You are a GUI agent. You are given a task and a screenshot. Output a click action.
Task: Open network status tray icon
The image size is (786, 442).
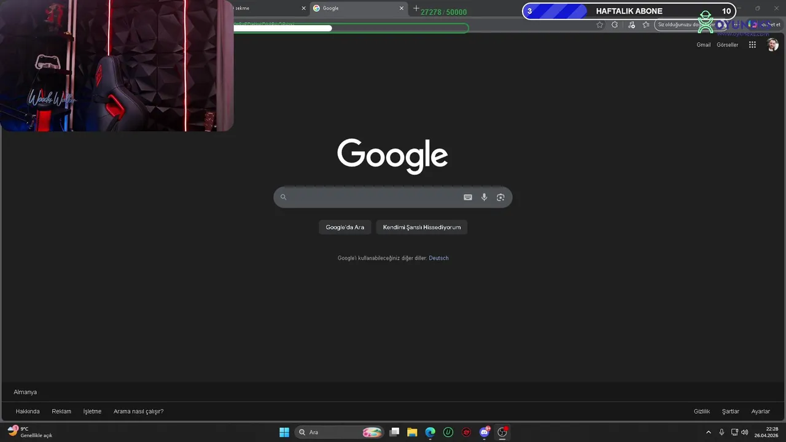(734, 432)
